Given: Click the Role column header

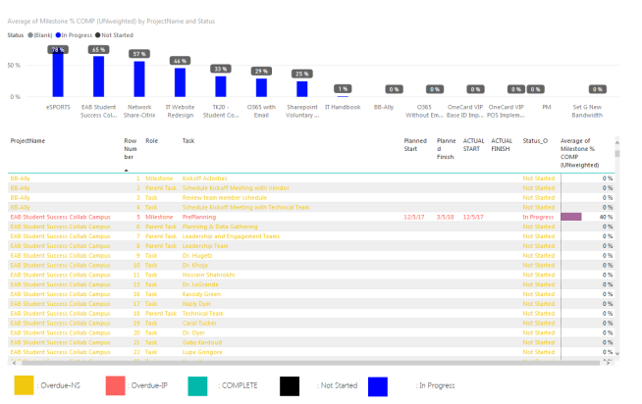Looking at the screenshot, I should pyautogui.click(x=151, y=141).
